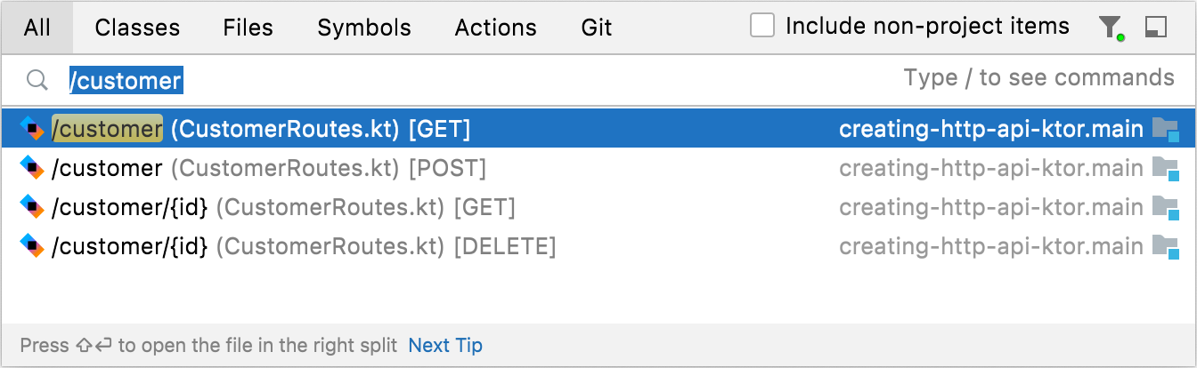Image resolution: width=1197 pixels, height=368 pixels.
Task: Open search results in Find tool window
Action: [1155, 28]
